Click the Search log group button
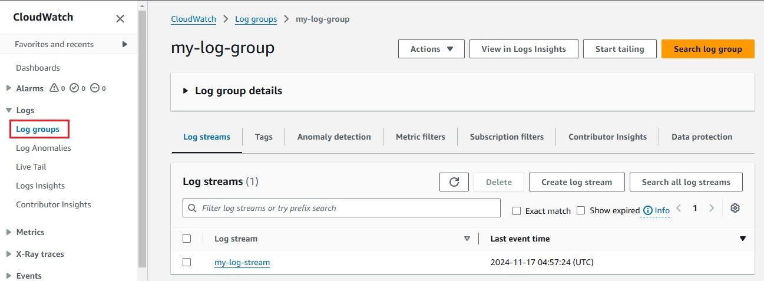Image resolution: width=764 pixels, height=281 pixels. click(707, 49)
